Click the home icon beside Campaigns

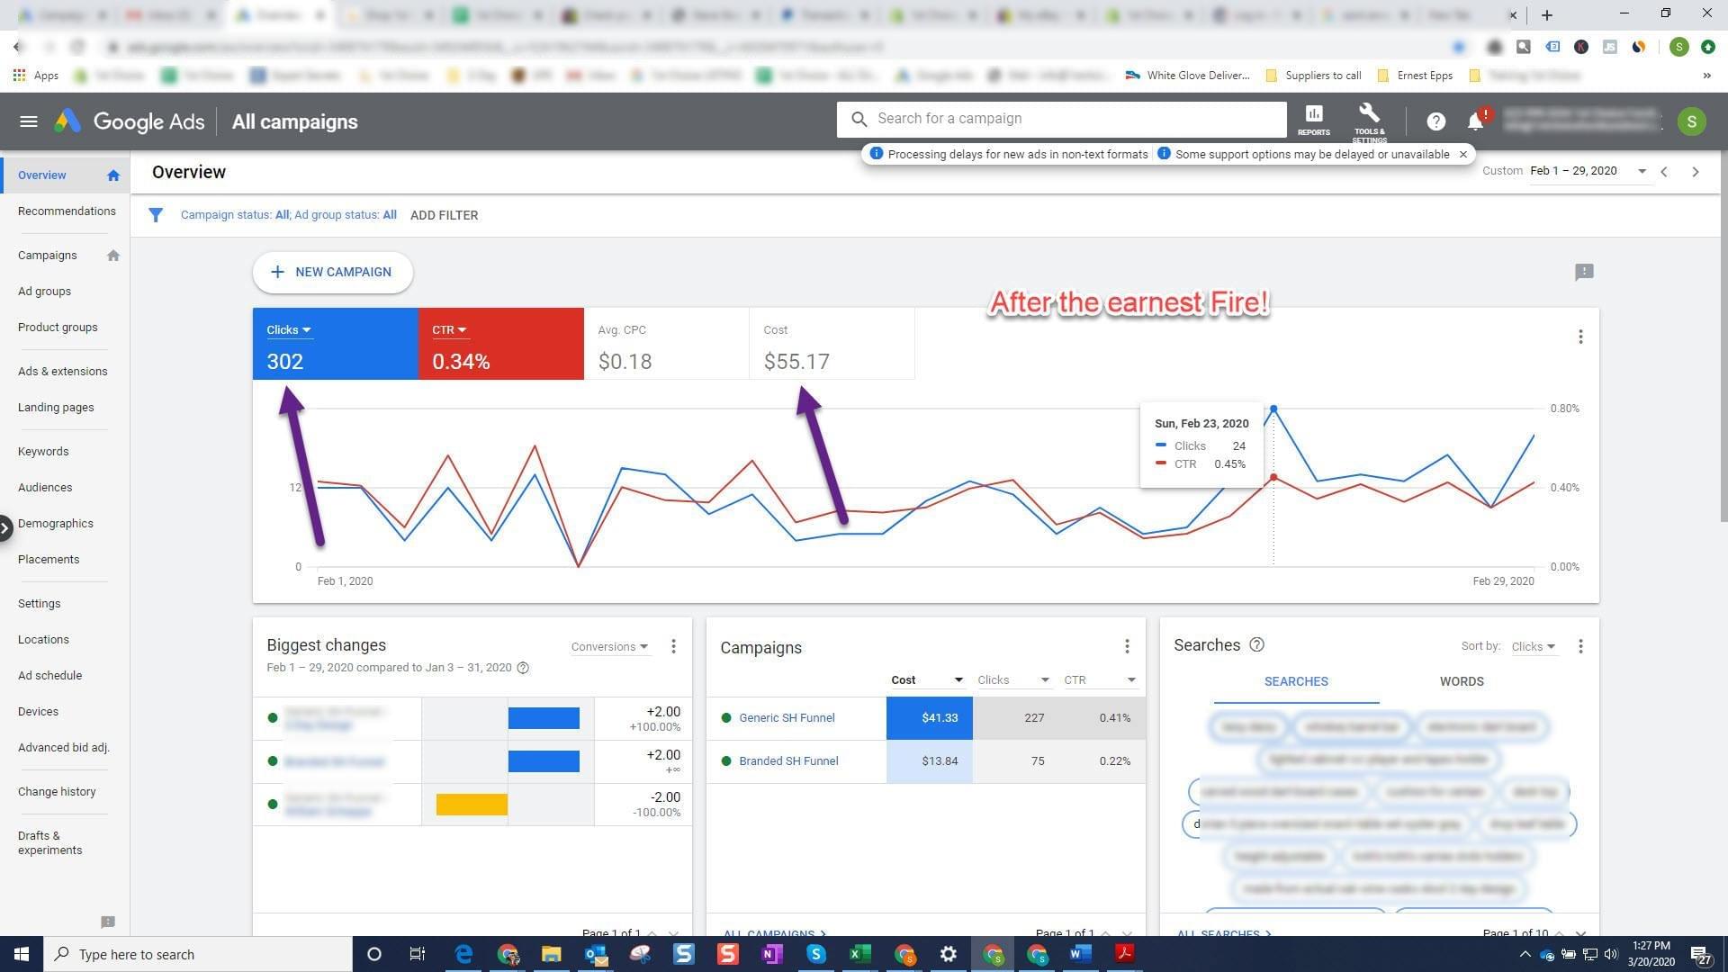pyautogui.click(x=112, y=256)
